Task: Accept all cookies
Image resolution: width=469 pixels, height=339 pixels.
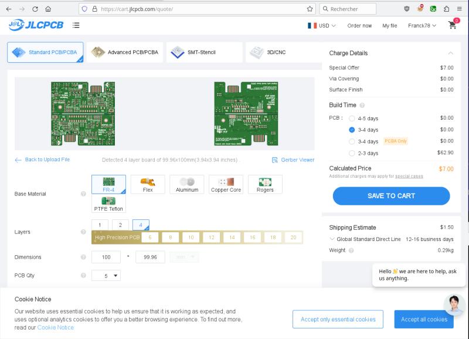Action: pyautogui.click(x=424, y=319)
